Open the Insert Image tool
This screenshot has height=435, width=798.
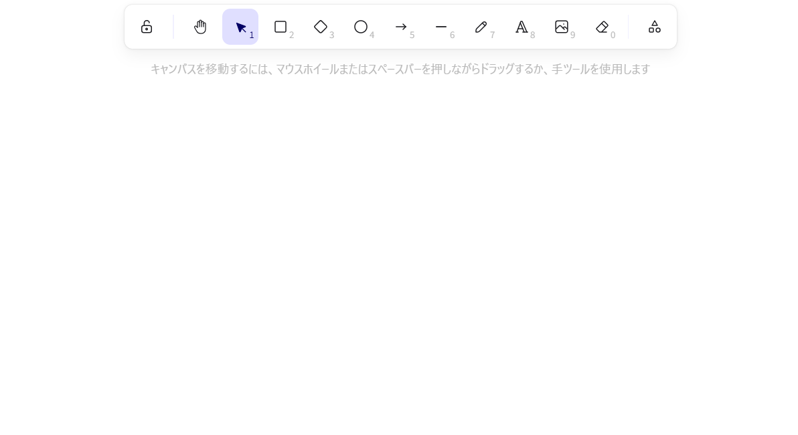[x=562, y=27]
